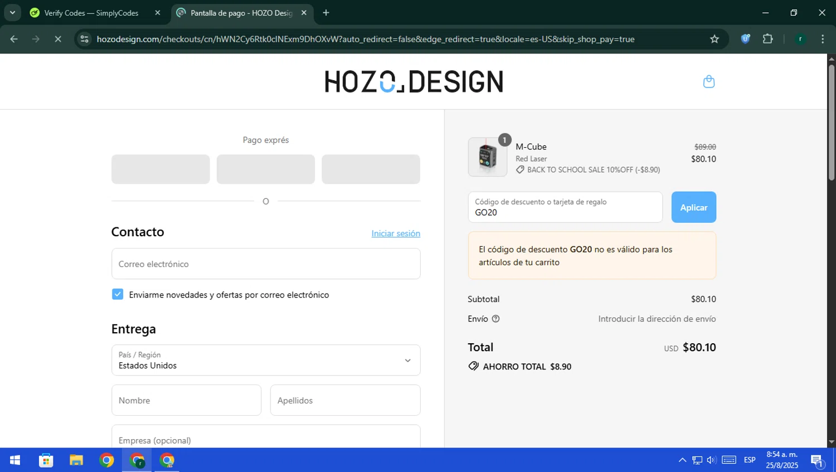Open Chrome with profile badge on taskbar
The width and height of the screenshot is (836, 472).
137,460
